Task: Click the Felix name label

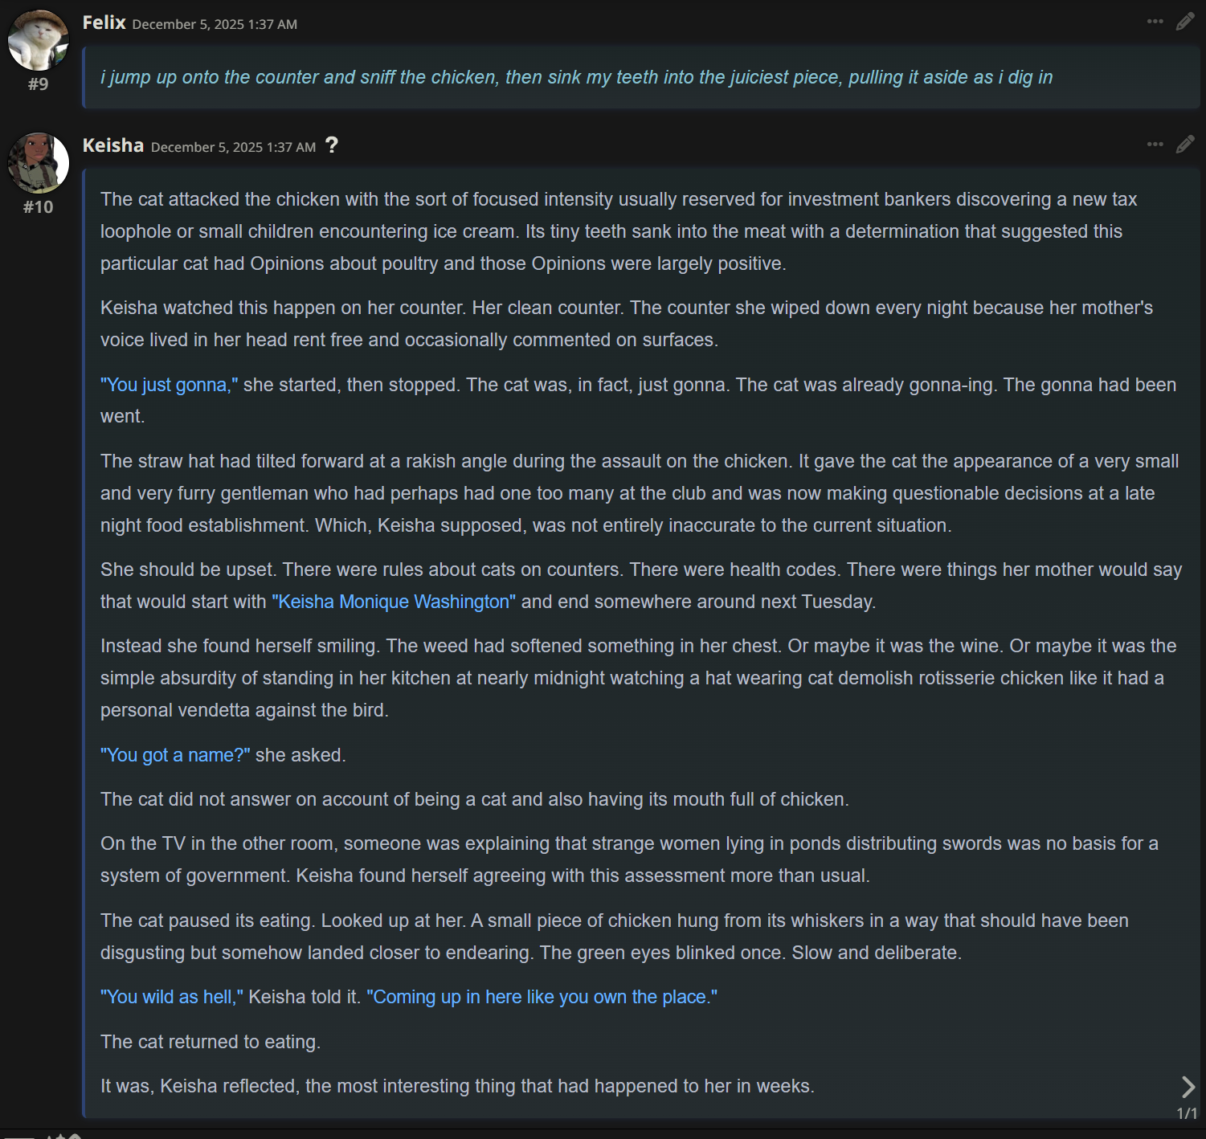Action: [104, 22]
